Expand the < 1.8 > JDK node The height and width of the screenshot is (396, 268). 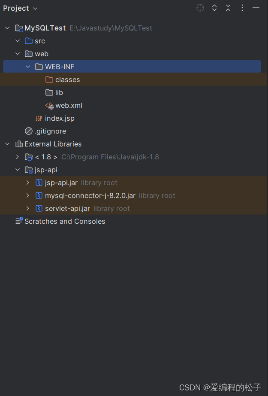pos(18,157)
